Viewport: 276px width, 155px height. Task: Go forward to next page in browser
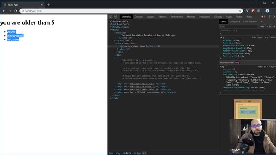point(10,11)
